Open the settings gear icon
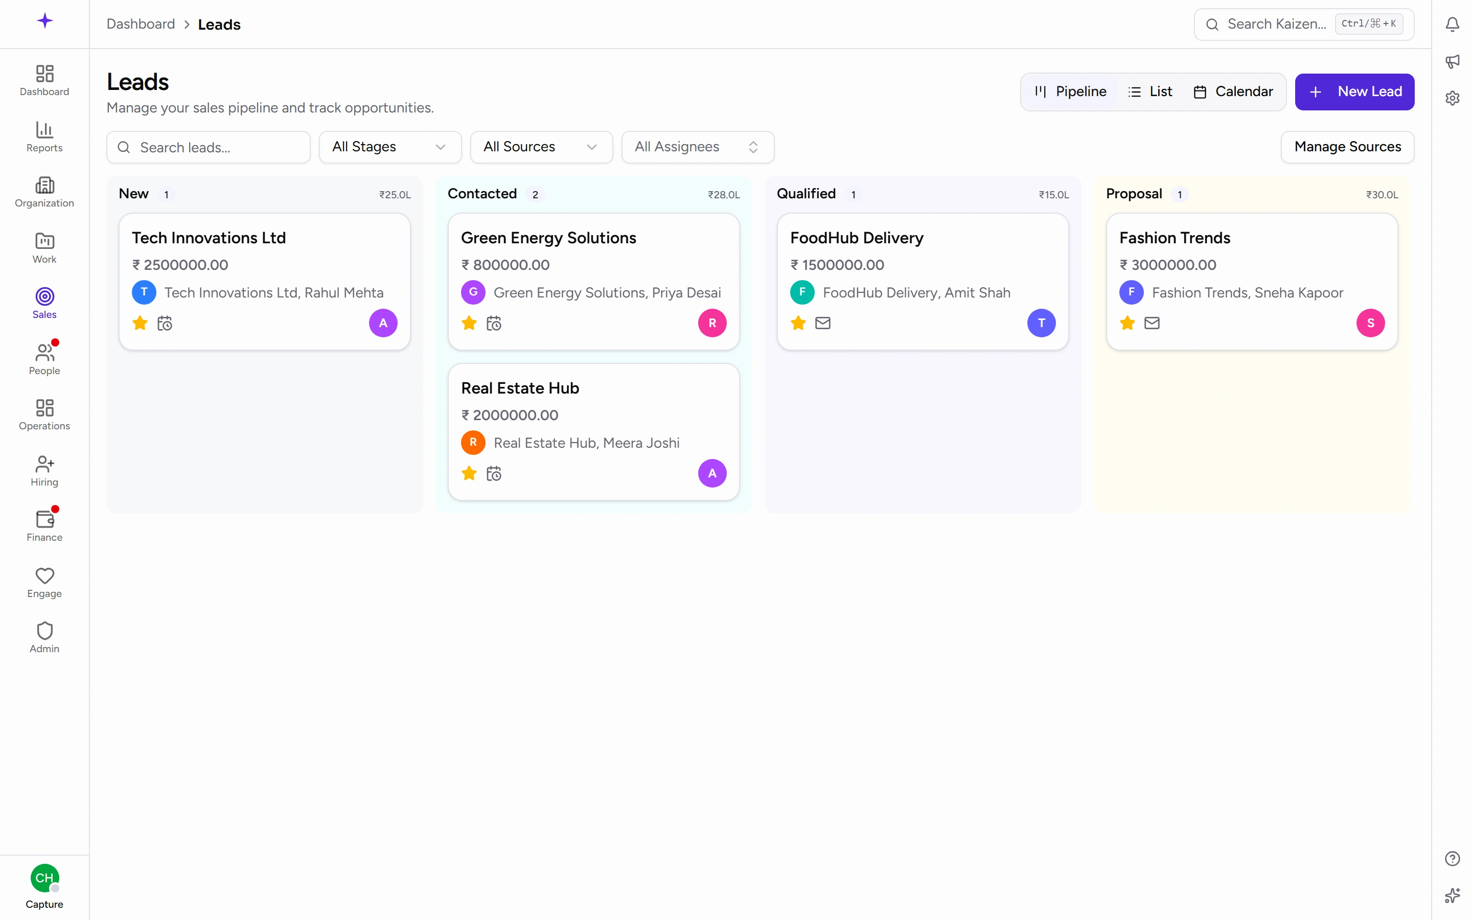The height and width of the screenshot is (920, 1472). tap(1452, 98)
